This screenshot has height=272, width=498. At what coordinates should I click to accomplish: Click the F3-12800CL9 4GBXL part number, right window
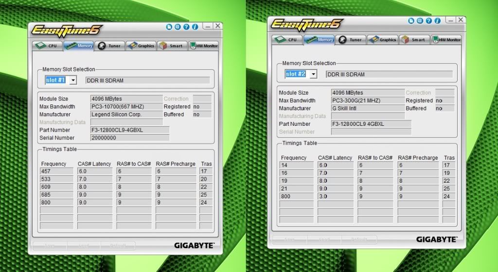371,124
